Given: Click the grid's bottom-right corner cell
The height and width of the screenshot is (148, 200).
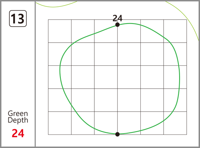Looking at the screenshot, I should tap(175, 123).
